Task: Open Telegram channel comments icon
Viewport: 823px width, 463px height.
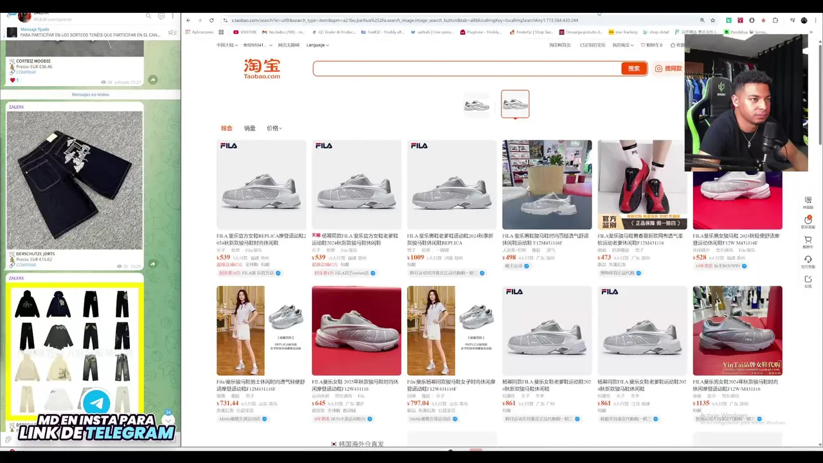Action: (161, 16)
